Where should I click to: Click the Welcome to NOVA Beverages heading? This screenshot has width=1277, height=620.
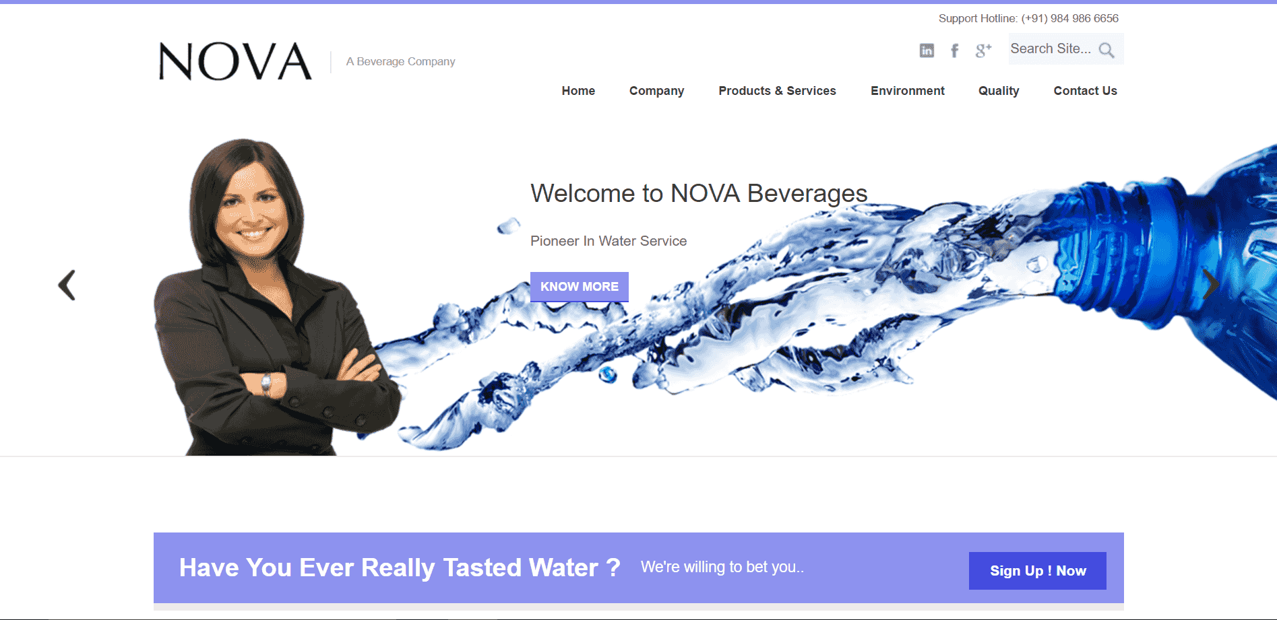(x=699, y=194)
